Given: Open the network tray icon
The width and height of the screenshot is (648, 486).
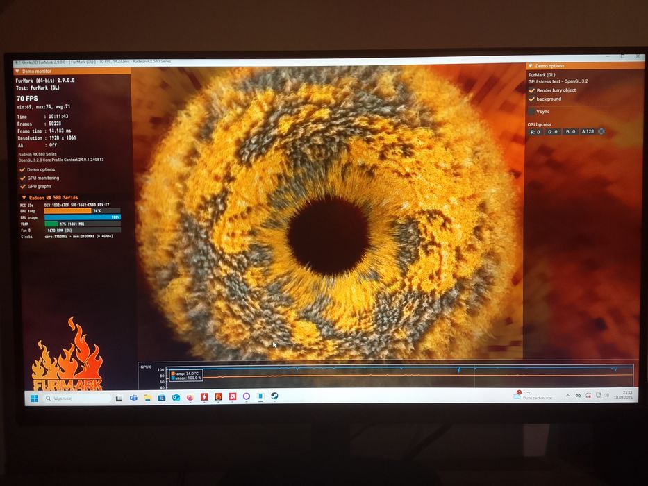Looking at the screenshot, I should (x=598, y=395).
